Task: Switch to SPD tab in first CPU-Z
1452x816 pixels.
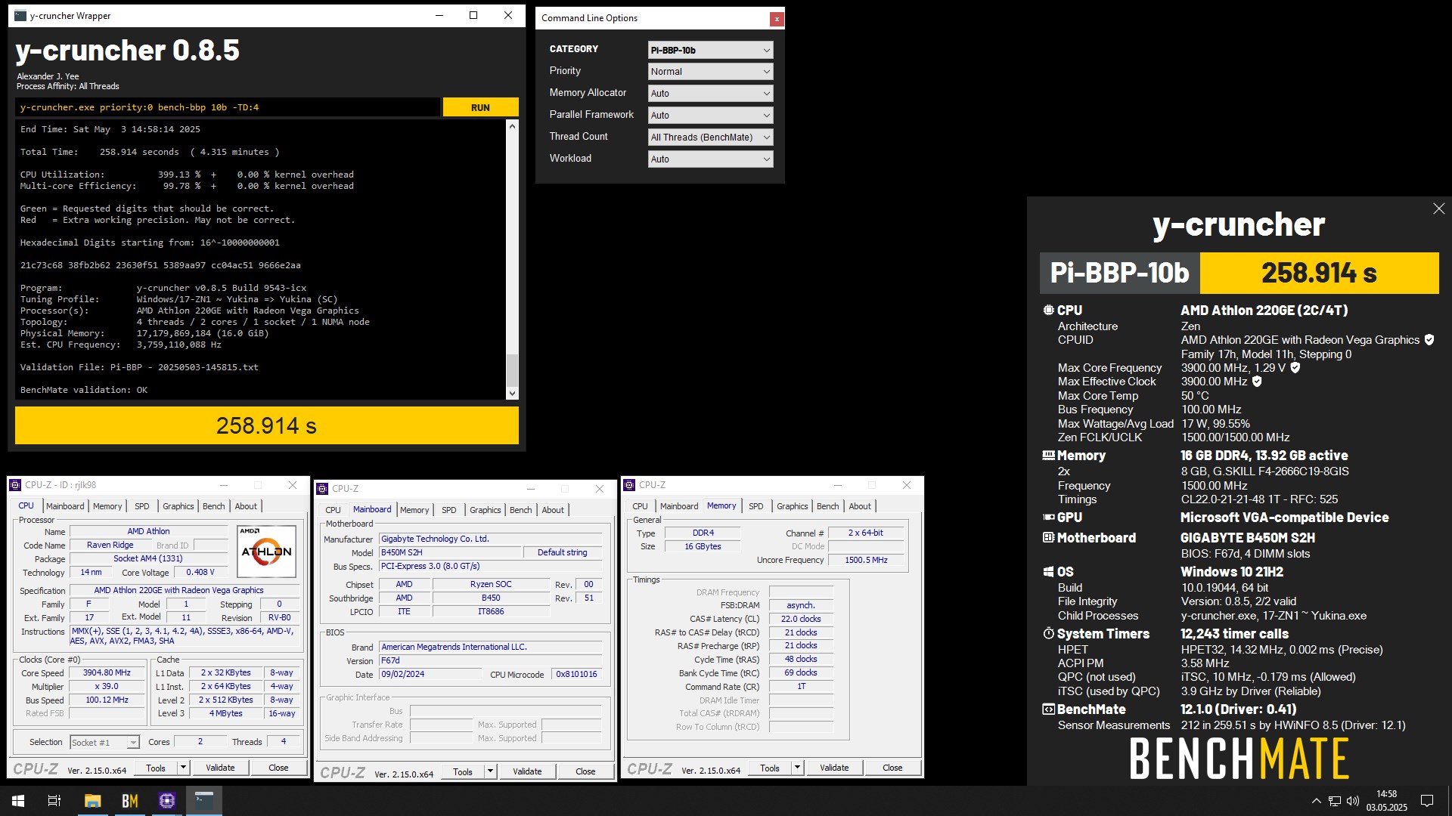Action: (142, 506)
